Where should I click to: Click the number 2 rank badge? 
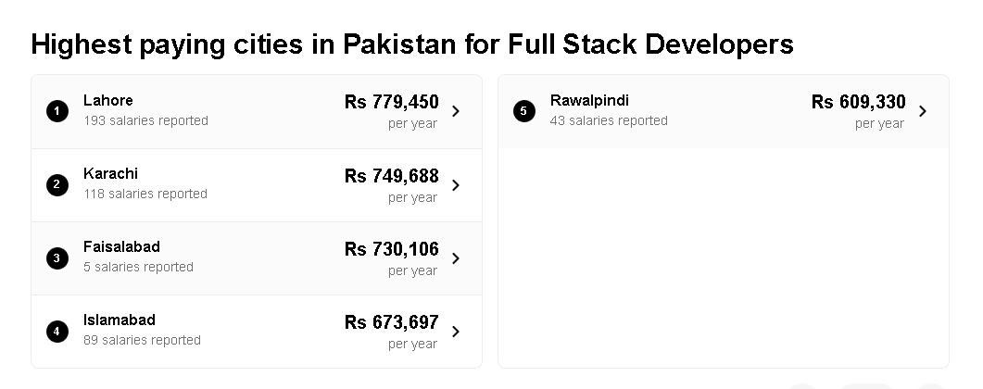coord(57,184)
